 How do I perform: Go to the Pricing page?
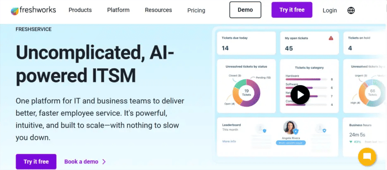(196, 10)
